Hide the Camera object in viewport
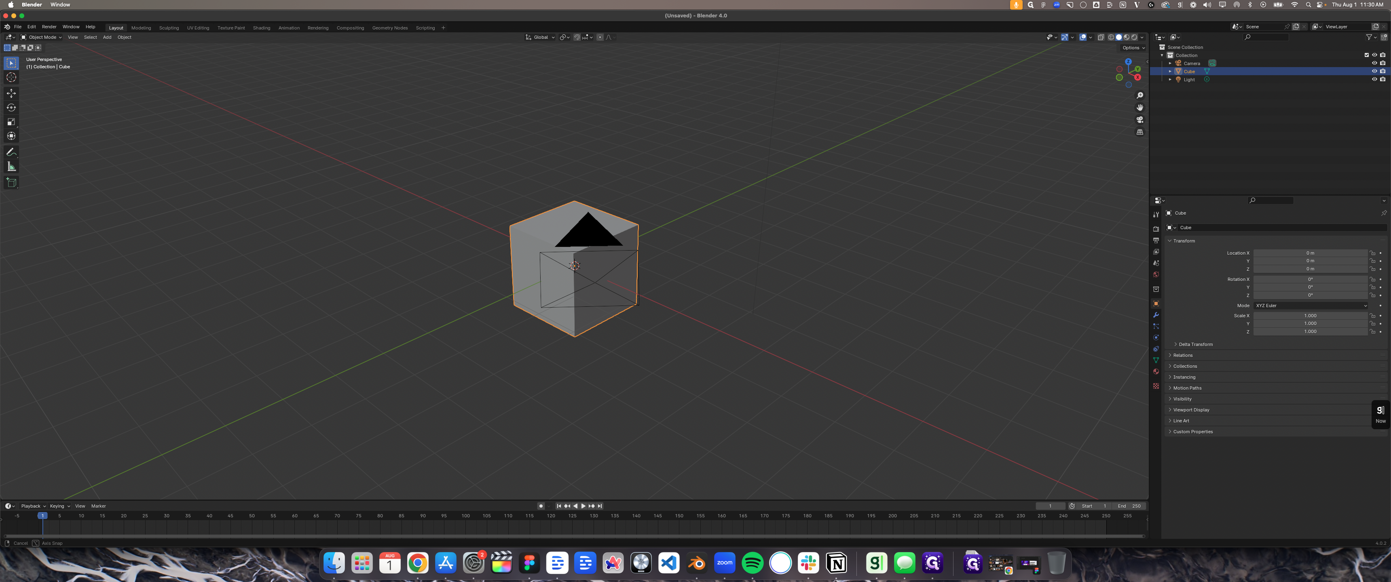Image resolution: width=1391 pixels, height=582 pixels. point(1374,63)
